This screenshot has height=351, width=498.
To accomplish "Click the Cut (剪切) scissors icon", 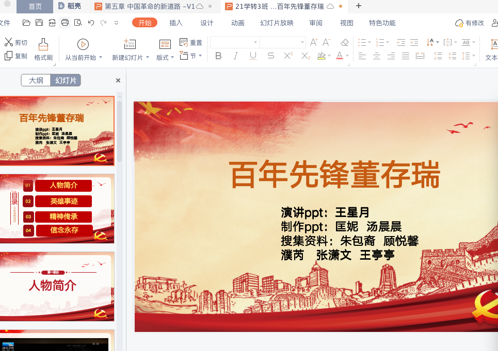I will pyautogui.click(x=9, y=42).
